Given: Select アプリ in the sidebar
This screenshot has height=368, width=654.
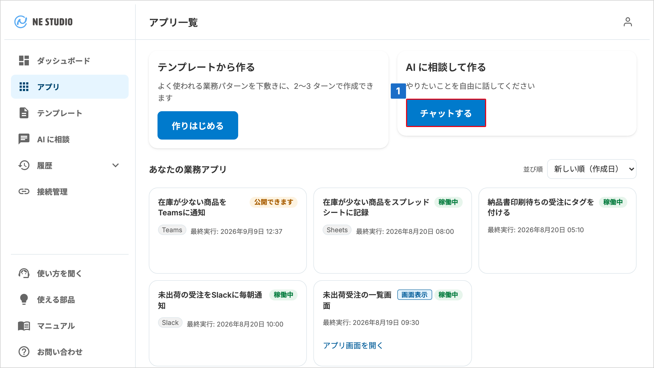Looking at the screenshot, I should click(x=70, y=87).
